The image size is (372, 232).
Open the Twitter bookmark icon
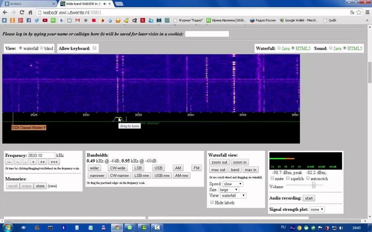(37, 20)
